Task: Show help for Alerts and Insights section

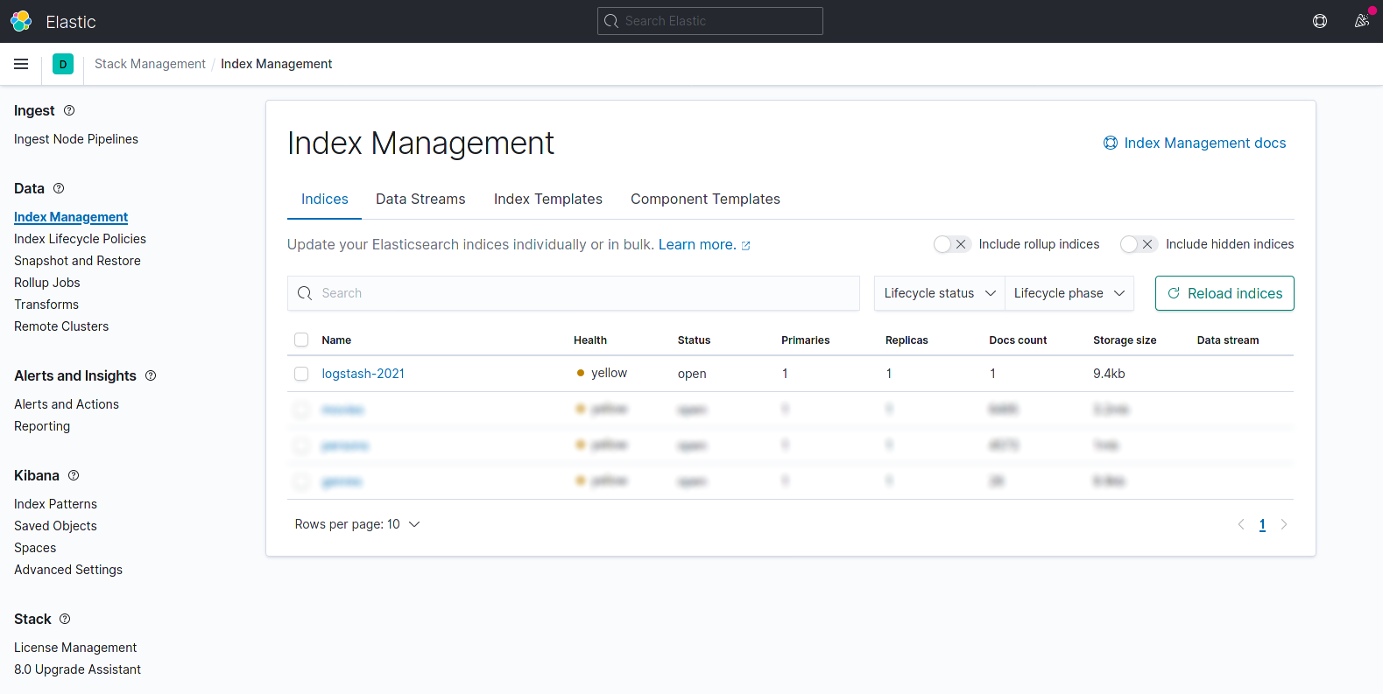Action: pos(151,375)
